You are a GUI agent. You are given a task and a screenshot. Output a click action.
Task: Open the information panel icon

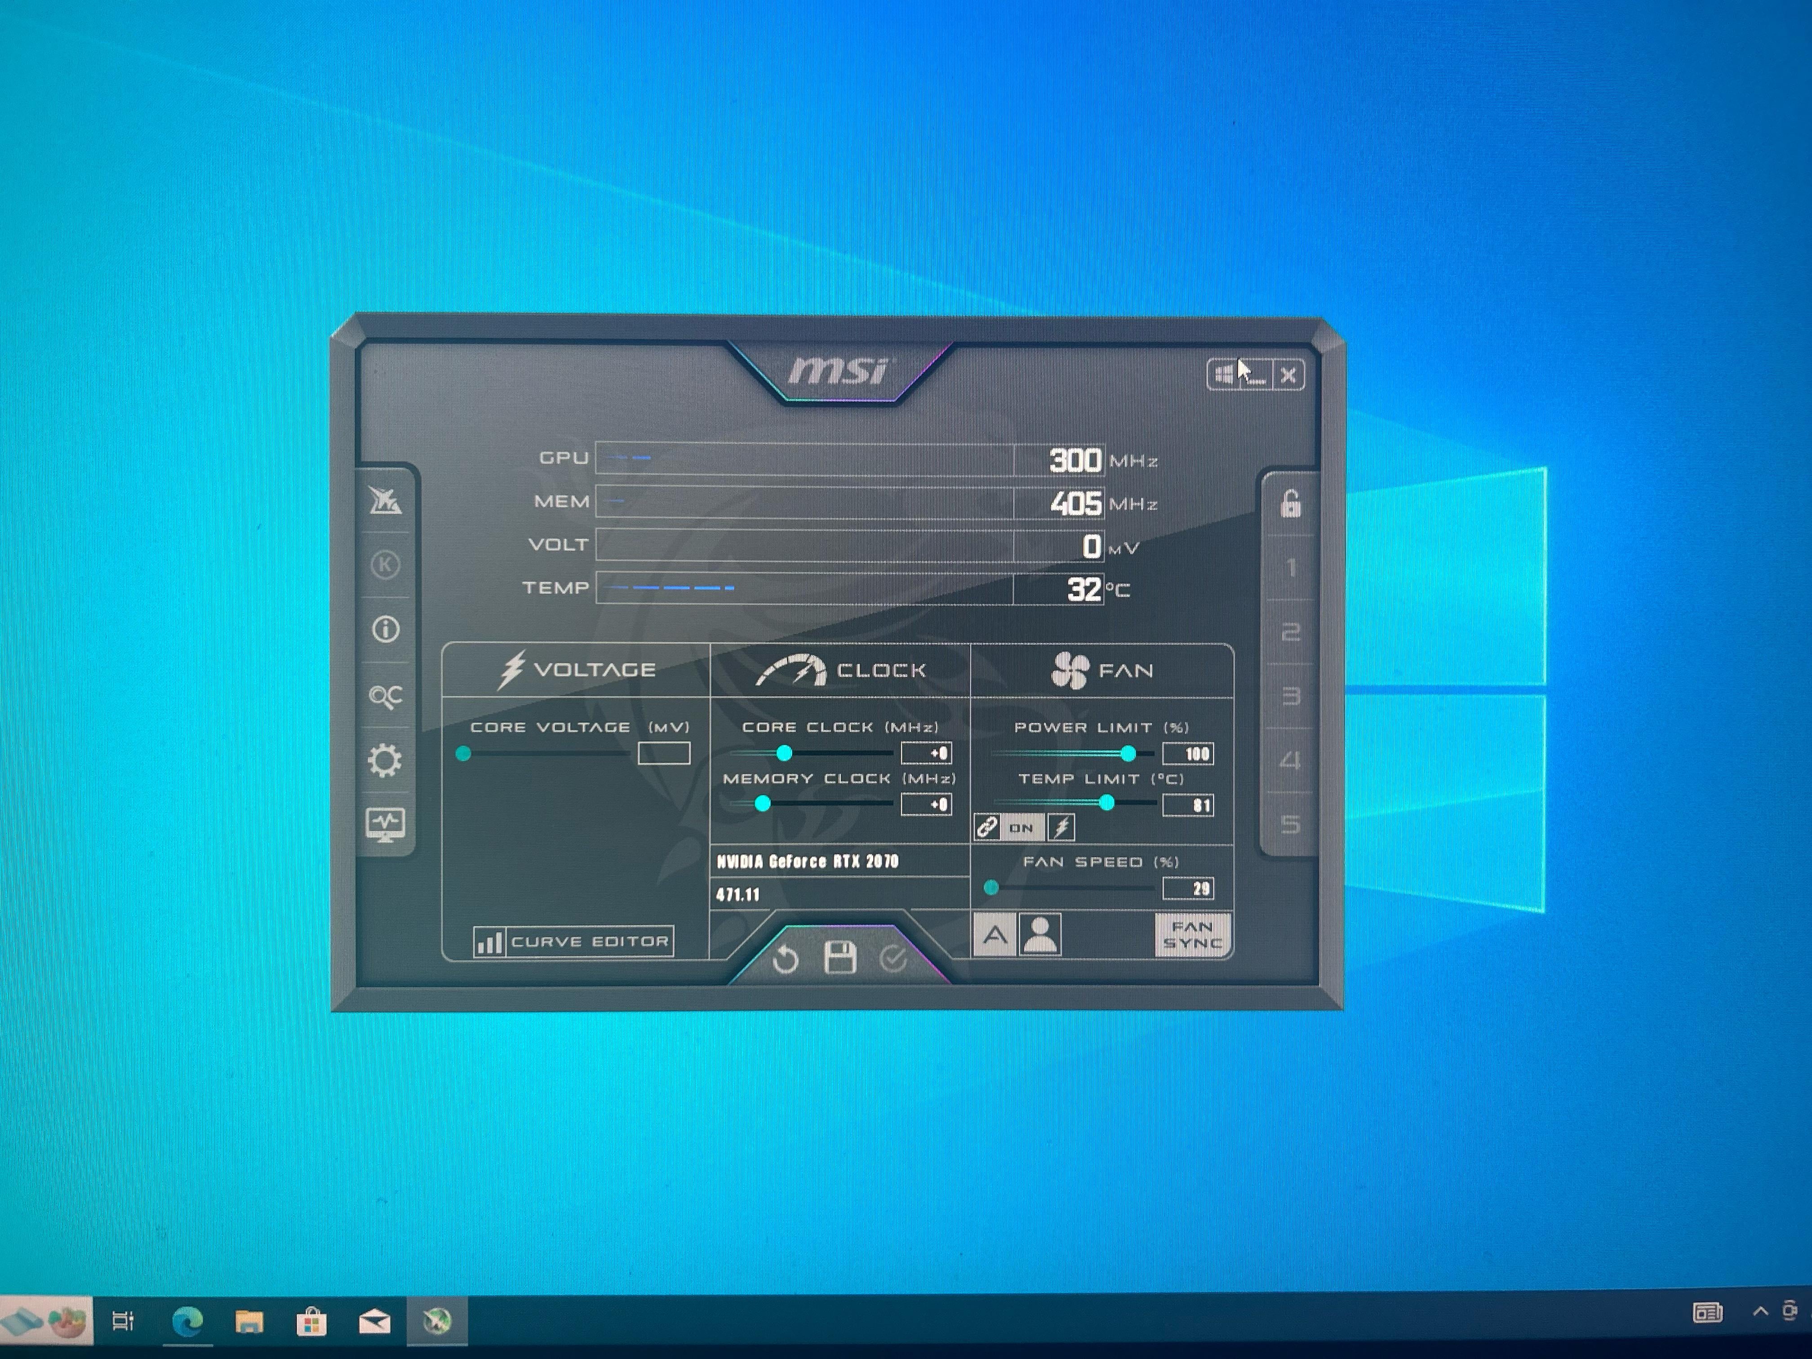[x=386, y=629]
